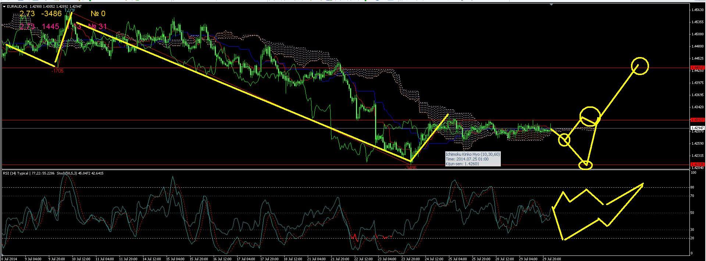Click the 1.45630 price on the scale

coord(698,10)
